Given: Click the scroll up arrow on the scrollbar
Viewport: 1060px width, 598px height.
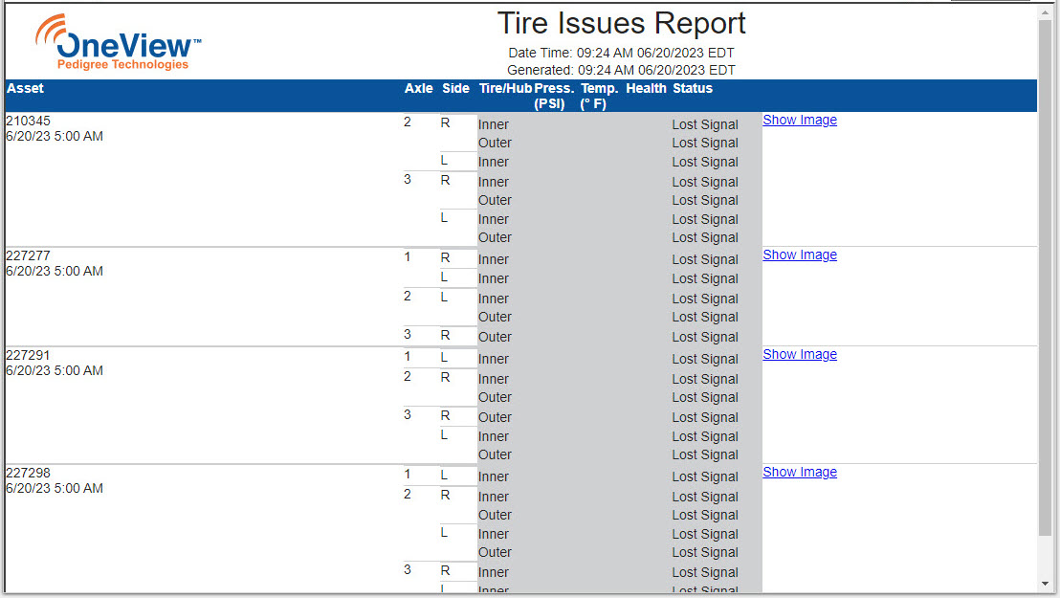Looking at the screenshot, I should (1045, 12).
